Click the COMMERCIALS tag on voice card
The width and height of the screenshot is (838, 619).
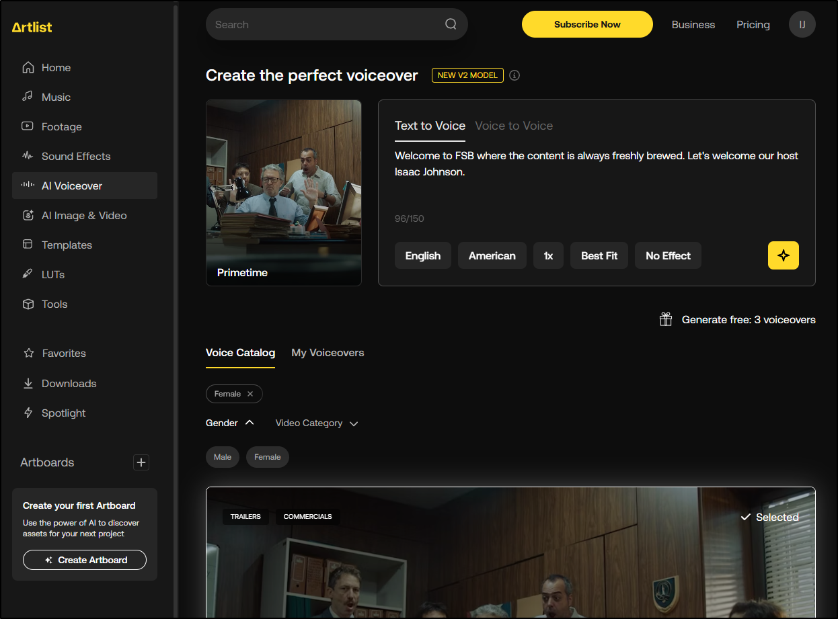coord(307,517)
